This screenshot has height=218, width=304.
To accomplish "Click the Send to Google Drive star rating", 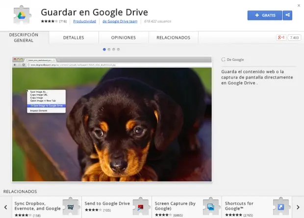I will [93, 210].
